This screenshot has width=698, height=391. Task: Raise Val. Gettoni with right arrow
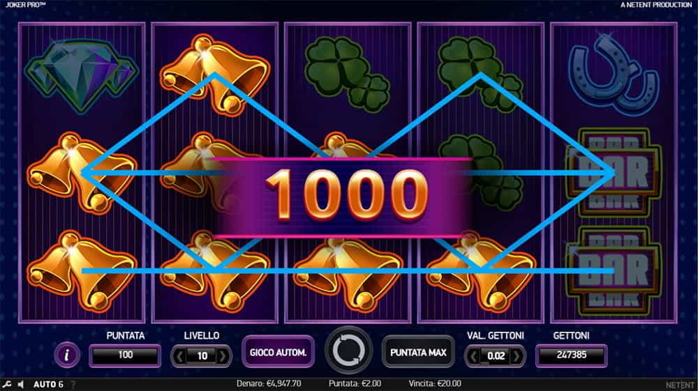click(x=517, y=356)
